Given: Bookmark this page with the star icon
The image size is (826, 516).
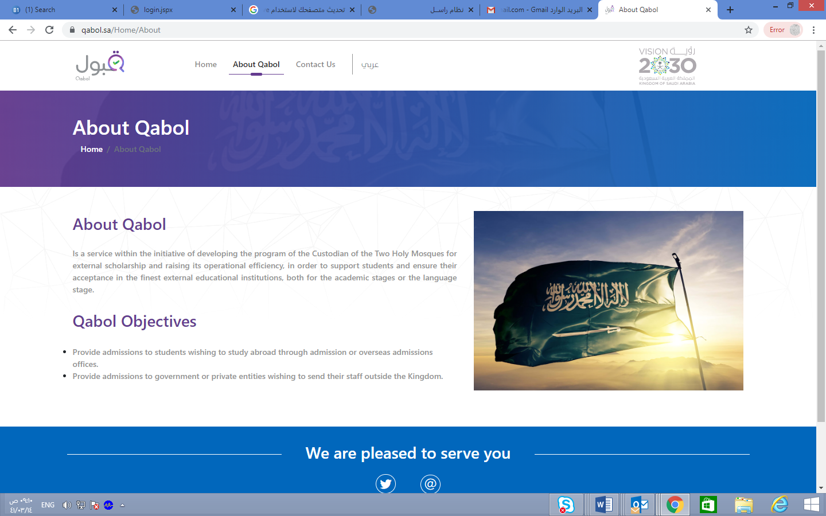Looking at the screenshot, I should [x=749, y=30].
